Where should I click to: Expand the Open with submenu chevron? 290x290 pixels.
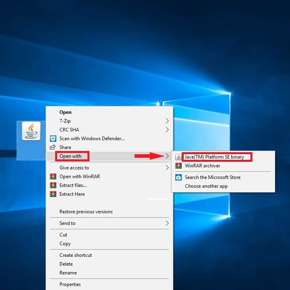pos(167,156)
